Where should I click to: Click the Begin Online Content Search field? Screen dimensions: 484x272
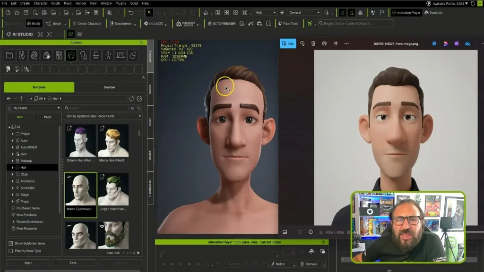[x=356, y=24]
